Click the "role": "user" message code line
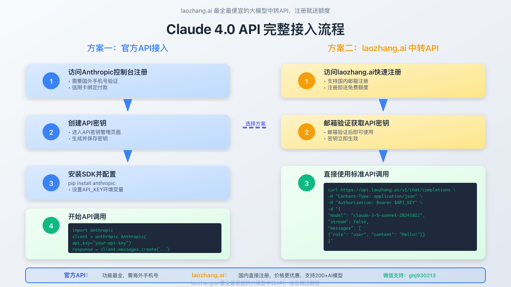The image size is (511, 287). click(x=376, y=234)
